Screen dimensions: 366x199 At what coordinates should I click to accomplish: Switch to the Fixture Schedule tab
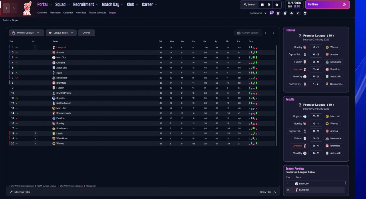[x=97, y=13]
